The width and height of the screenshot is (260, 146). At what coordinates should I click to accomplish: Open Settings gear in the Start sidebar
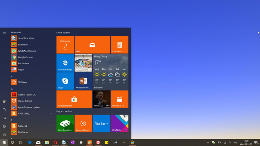pyautogui.click(x=4, y=127)
